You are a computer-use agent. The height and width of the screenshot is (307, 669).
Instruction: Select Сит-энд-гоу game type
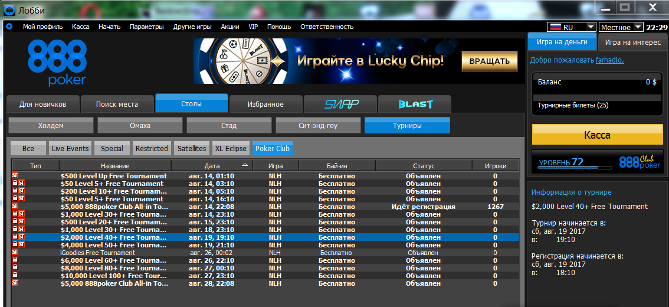click(x=318, y=126)
